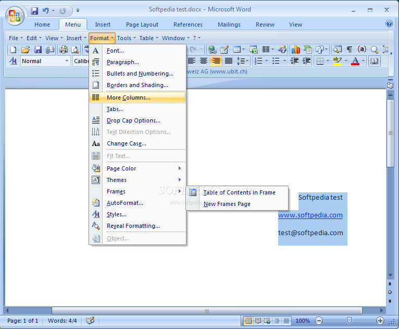Apply yellow text highlight color
The height and width of the screenshot is (329, 399).
tap(337, 61)
